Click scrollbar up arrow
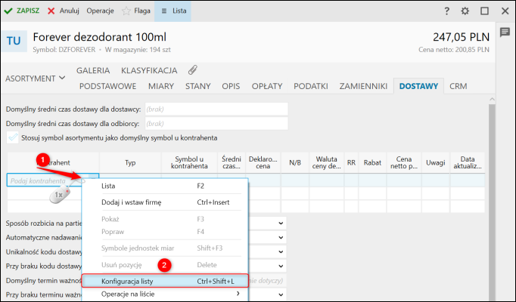The image size is (516, 302). [492, 100]
